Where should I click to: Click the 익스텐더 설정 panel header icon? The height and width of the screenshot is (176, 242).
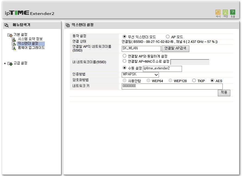click(x=68, y=25)
